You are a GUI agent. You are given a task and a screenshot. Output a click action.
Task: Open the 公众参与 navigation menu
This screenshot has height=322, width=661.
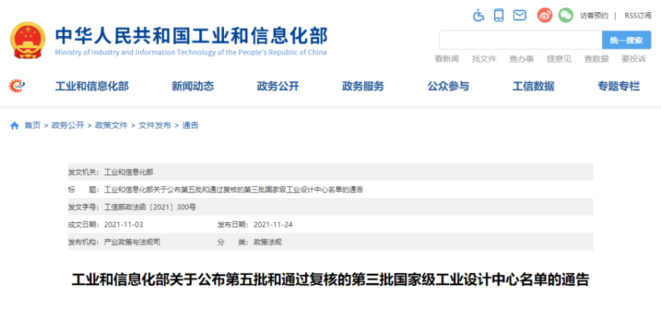[448, 86]
